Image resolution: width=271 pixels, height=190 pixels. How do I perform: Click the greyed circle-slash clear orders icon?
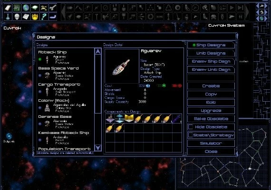pos(106,8)
